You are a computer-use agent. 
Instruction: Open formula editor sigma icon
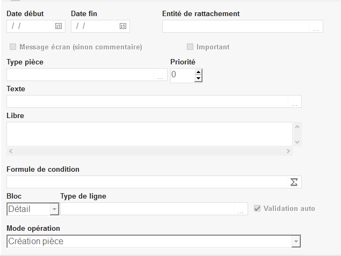point(294,182)
